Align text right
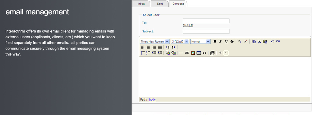Image resolution: width=312 pixels, height=115 pixels. pos(154,47)
